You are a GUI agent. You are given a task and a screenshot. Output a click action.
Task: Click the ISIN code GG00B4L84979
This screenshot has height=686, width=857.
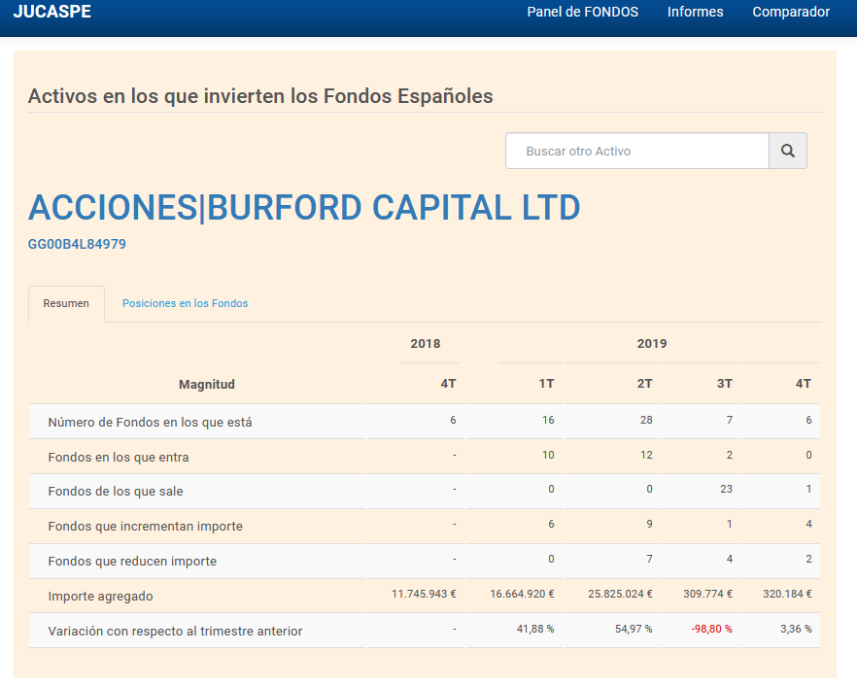click(x=77, y=244)
